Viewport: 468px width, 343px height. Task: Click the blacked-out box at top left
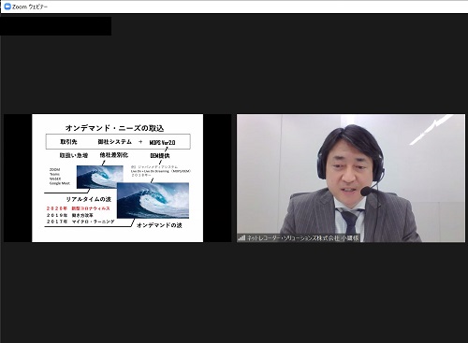55,26
